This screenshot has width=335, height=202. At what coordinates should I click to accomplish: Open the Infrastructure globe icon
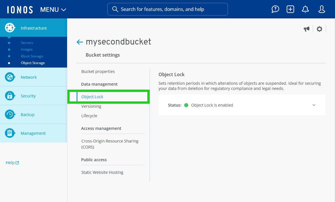tap(10, 28)
